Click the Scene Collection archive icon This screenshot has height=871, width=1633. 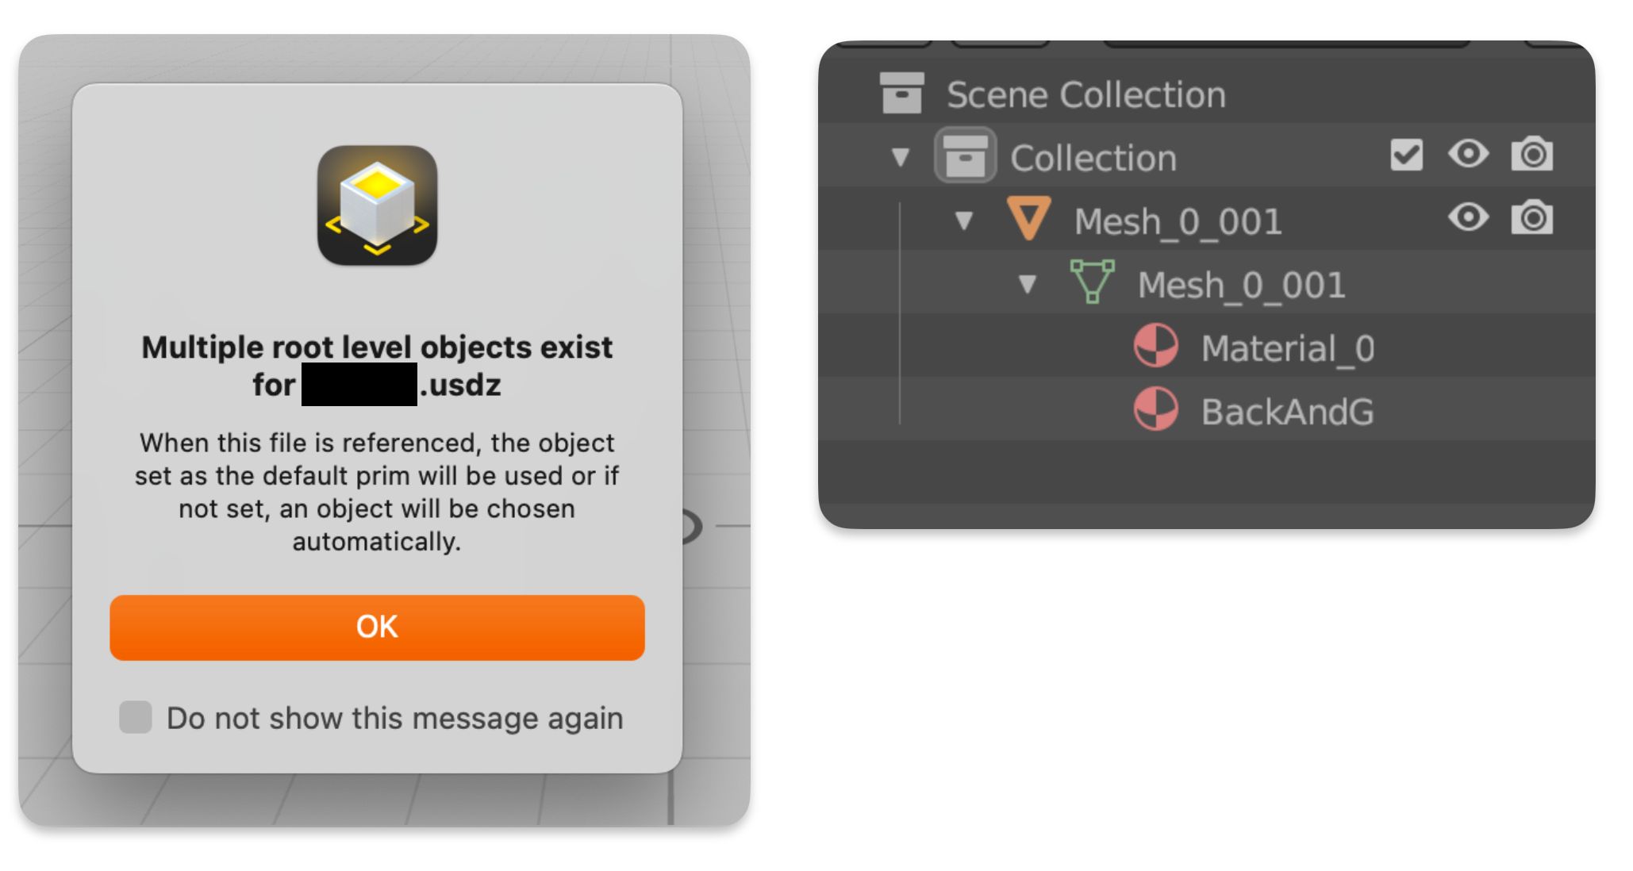(902, 93)
